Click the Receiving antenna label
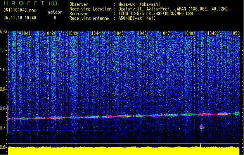 pyautogui.click(x=89, y=18)
